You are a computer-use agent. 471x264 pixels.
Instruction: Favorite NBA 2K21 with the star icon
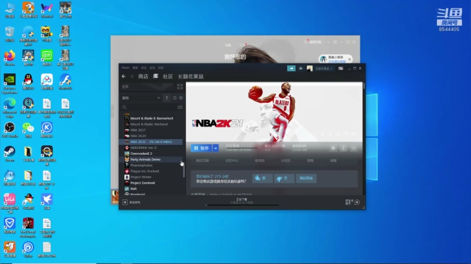pyautogui.click(x=353, y=148)
